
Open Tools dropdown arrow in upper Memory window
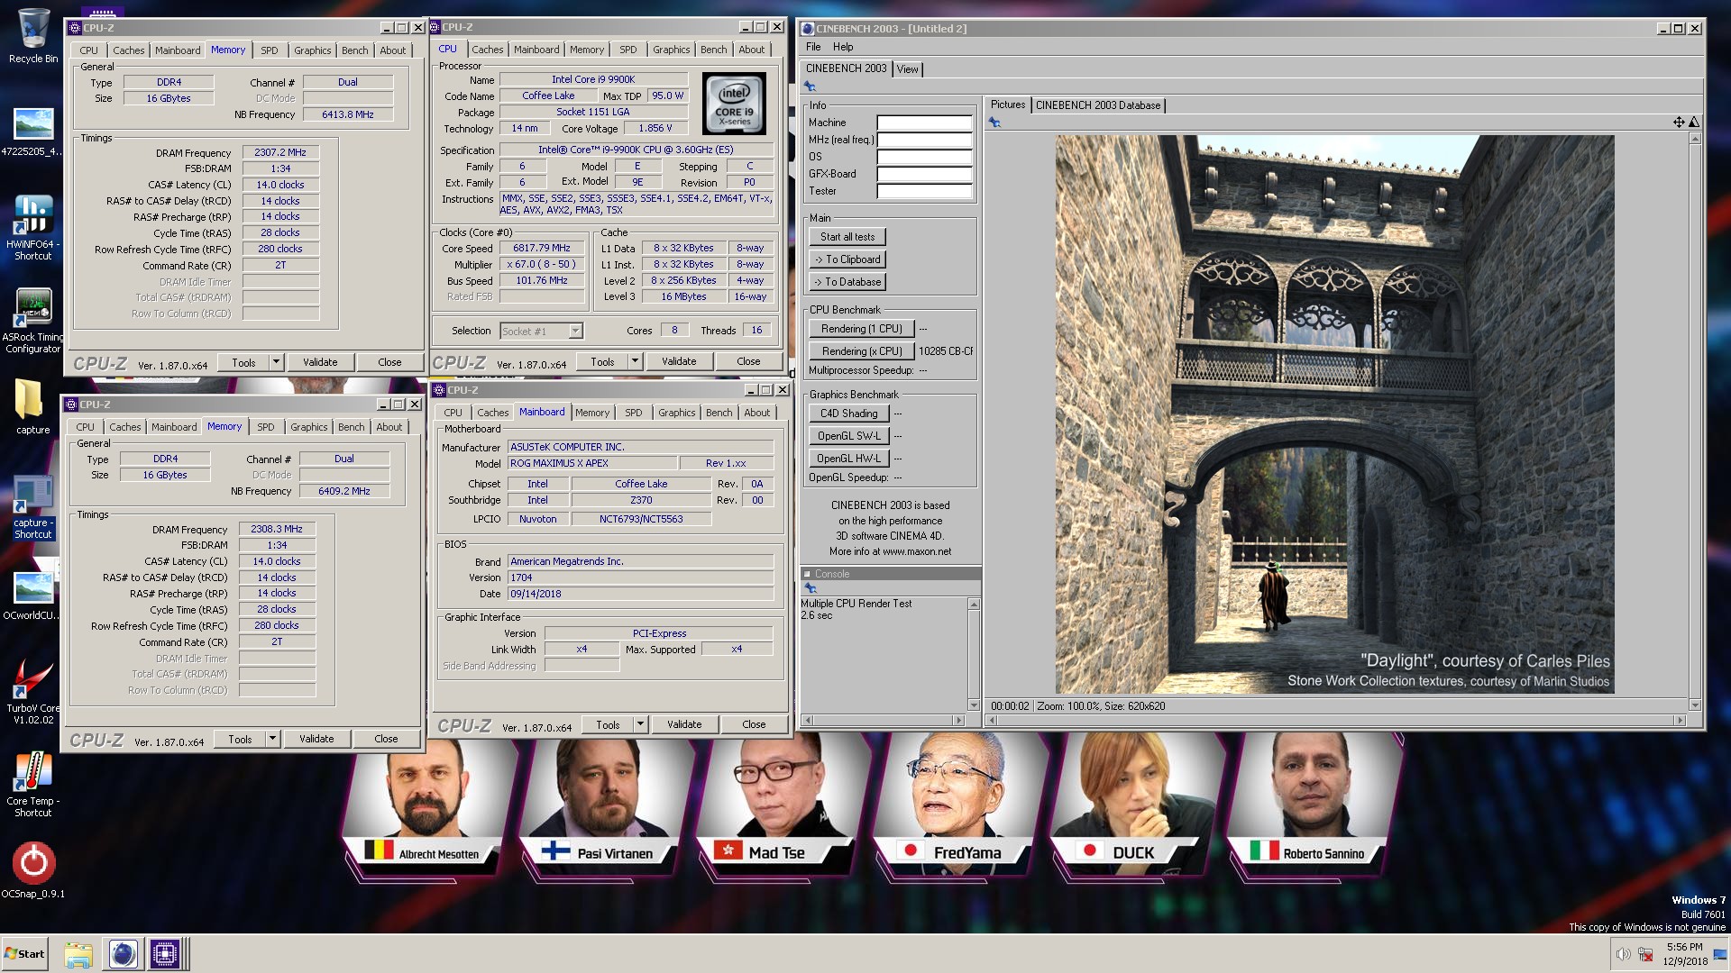(276, 362)
